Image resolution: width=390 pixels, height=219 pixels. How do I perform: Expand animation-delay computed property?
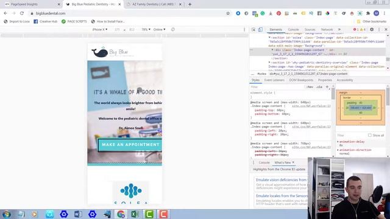click(338, 142)
